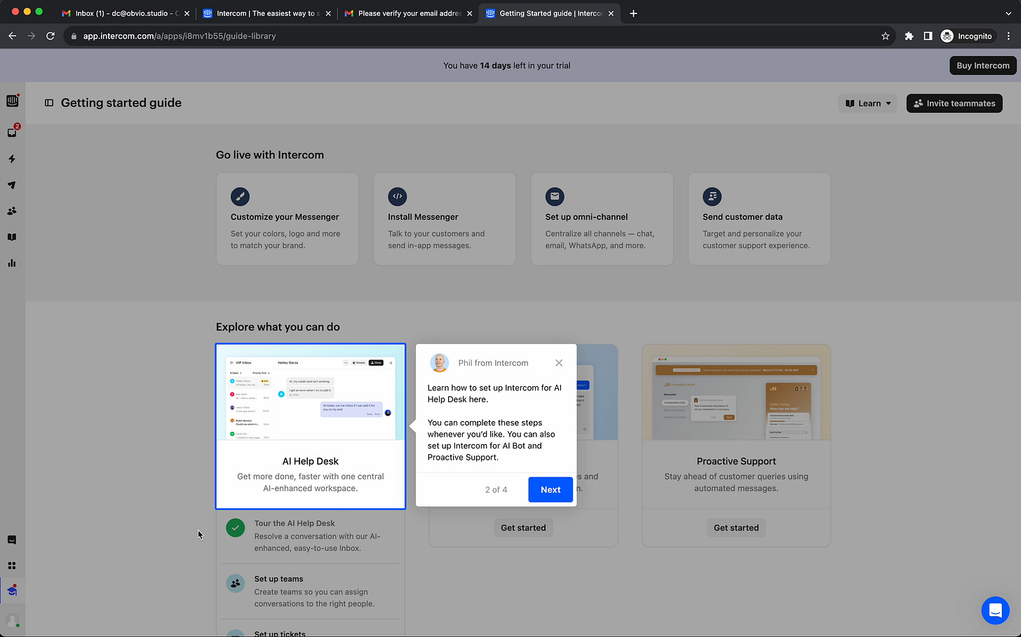Viewport: 1021px width, 637px height.
Task: Click Phil from Intercom avatar
Action: coord(439,362)
